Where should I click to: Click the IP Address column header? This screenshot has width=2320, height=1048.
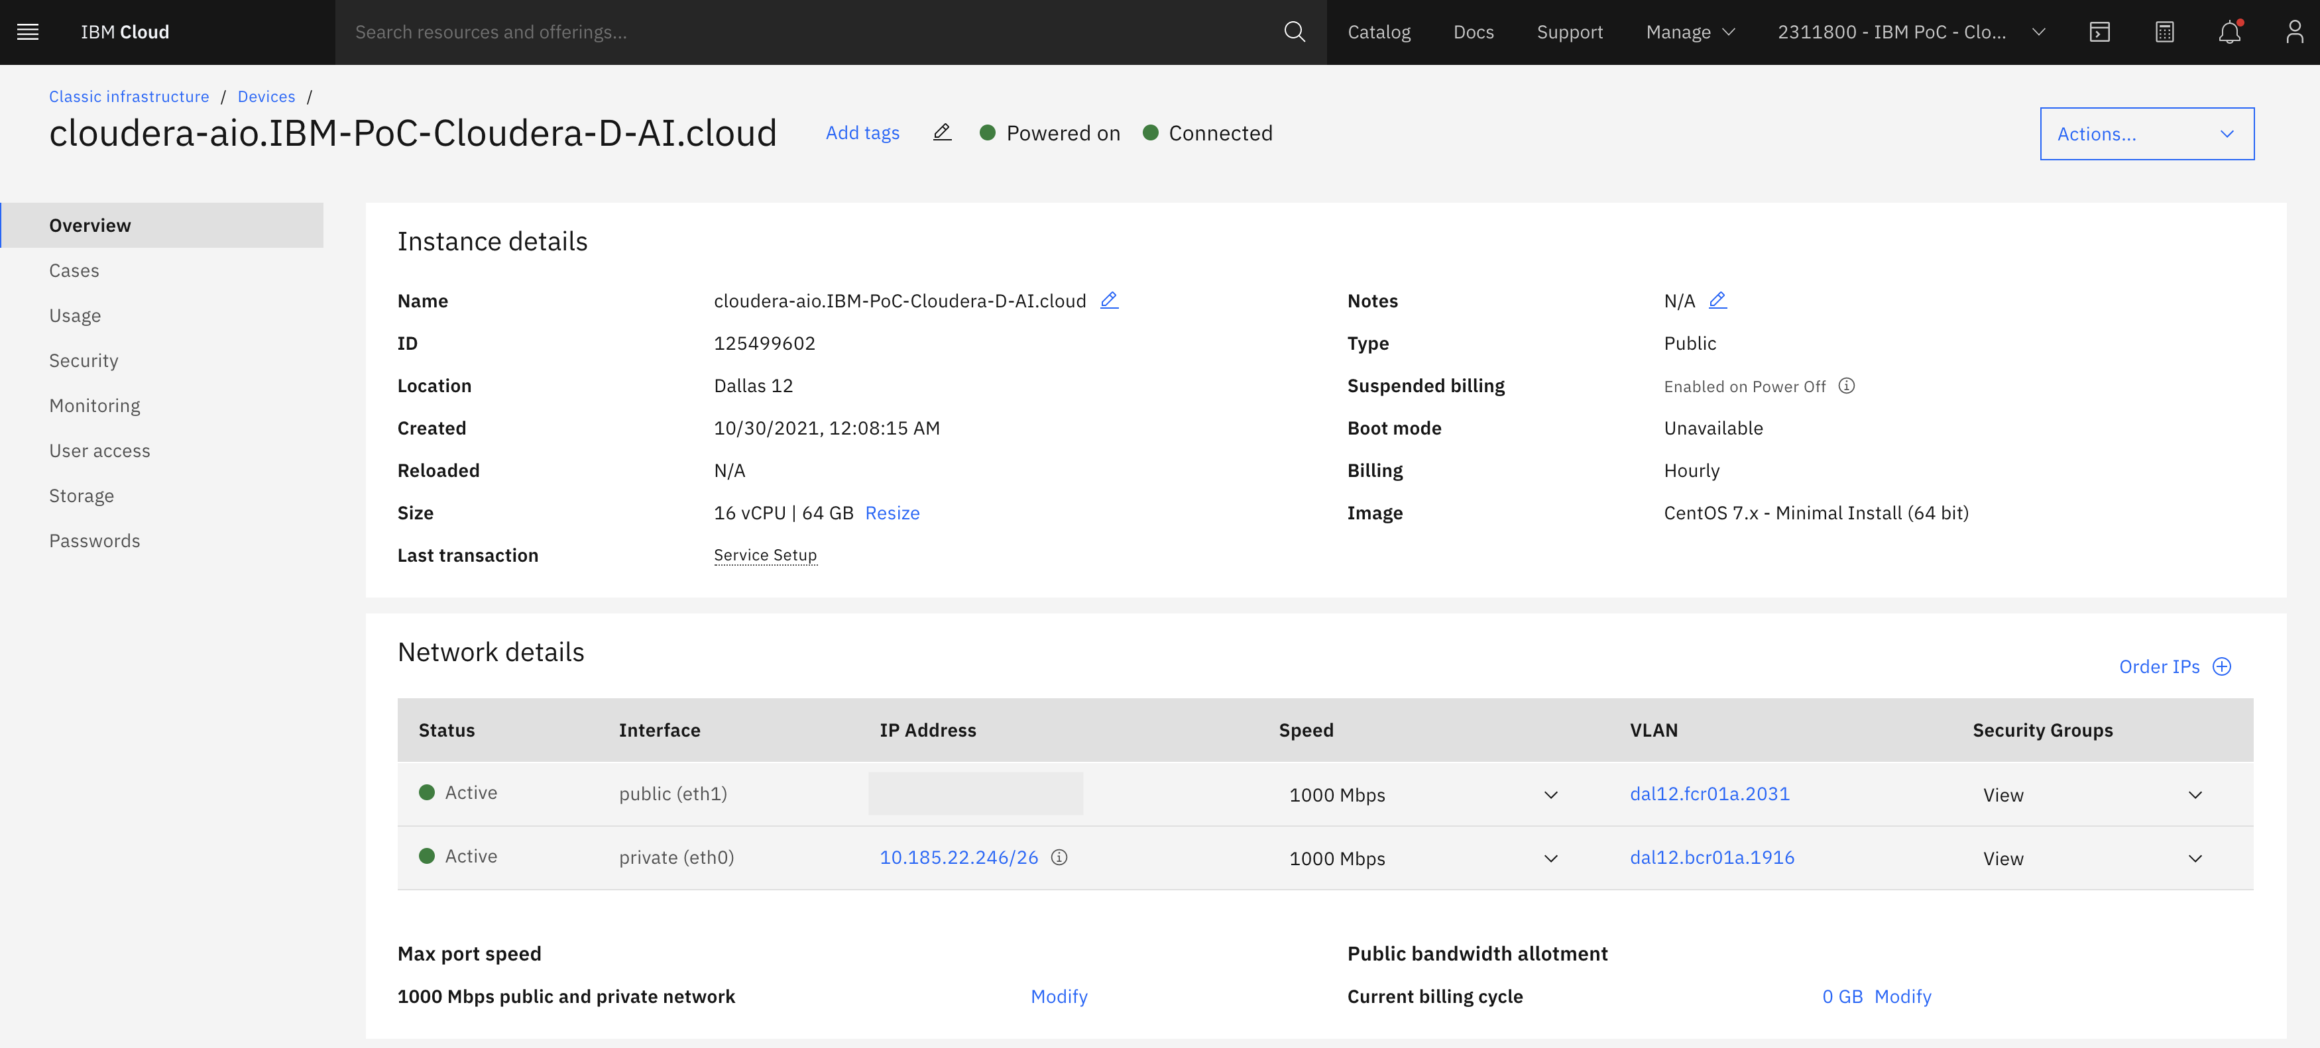pos(927,730)
